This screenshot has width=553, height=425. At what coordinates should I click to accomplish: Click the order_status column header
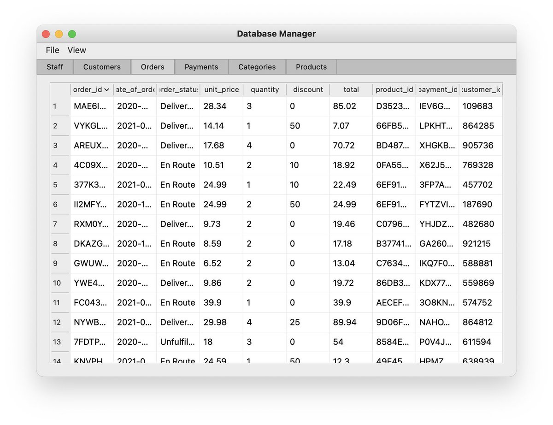[x=178, y=90]
